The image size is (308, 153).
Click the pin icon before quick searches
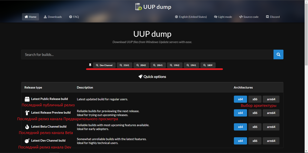pyautogui.click(x=90, y=65)
